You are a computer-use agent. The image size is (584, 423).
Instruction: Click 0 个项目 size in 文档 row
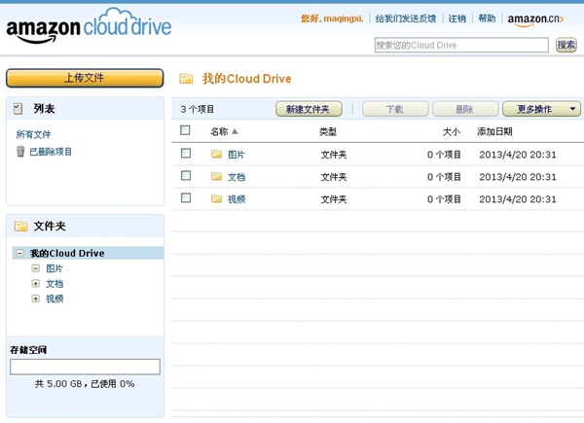point(444,177)
